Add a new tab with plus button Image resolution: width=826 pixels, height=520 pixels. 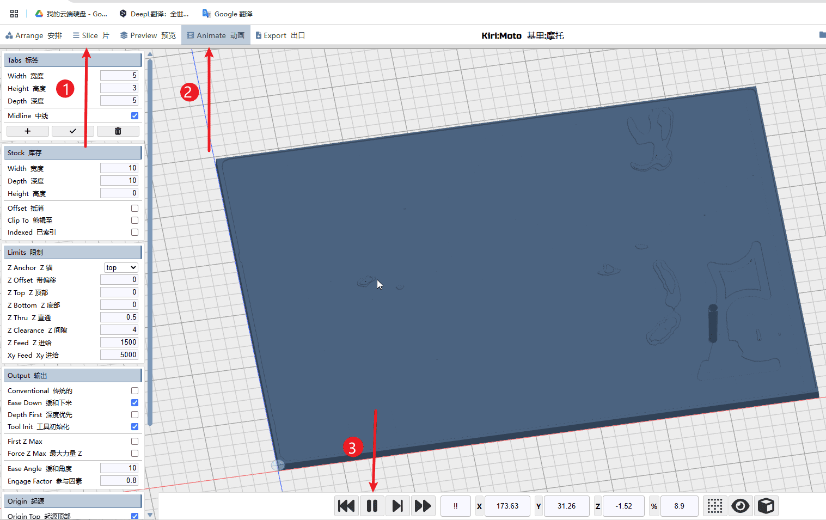coord(28,131)
